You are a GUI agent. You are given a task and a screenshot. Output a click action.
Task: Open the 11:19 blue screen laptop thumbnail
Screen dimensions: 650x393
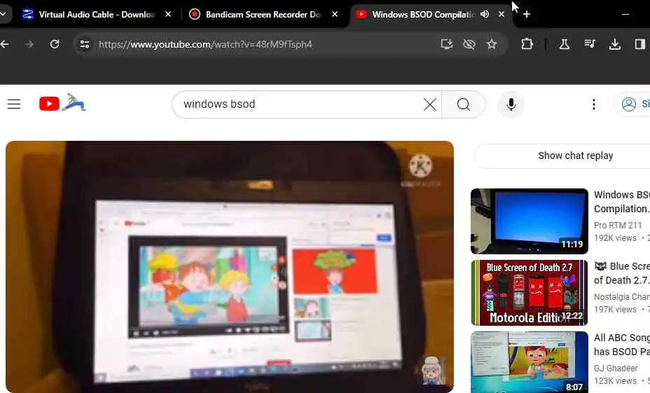pyautogui.click(x=530, y=221)
